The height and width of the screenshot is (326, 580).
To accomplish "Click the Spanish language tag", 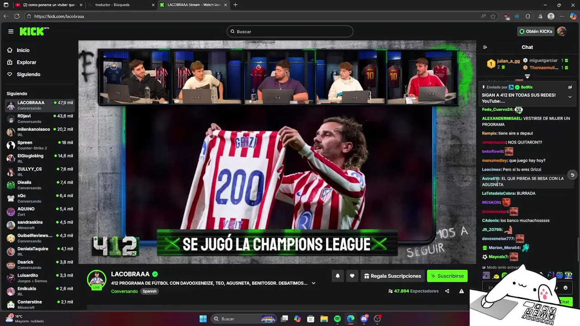I will point(150,291).
